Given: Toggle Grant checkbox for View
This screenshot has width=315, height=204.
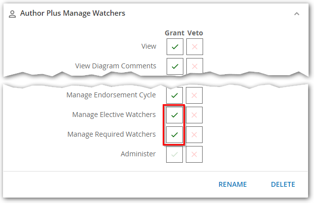Looking at the screenshot, I should pyautogui.click(x=175, y=47).
